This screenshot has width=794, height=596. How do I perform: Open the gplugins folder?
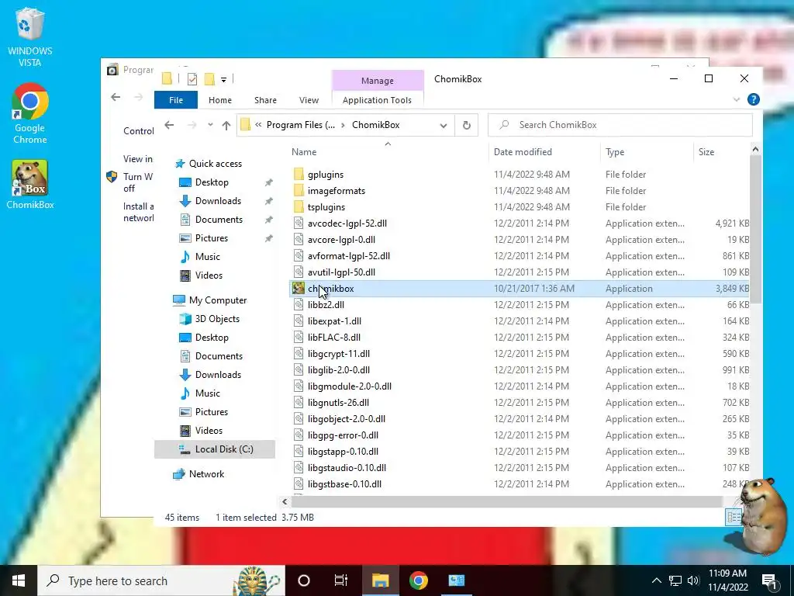[326, 175]
